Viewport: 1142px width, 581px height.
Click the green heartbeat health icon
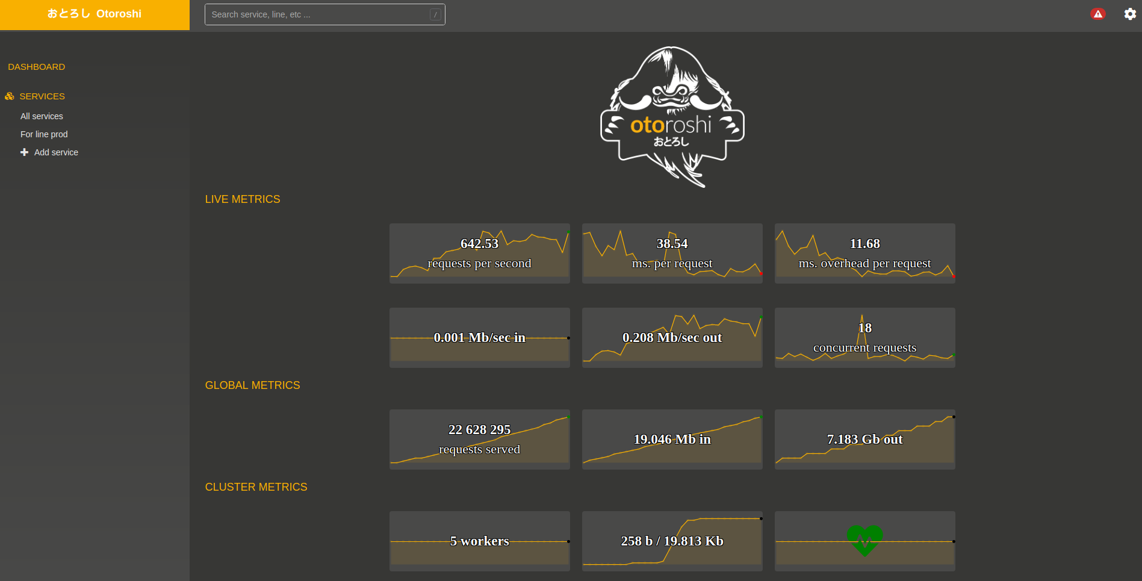pos(864,540)
